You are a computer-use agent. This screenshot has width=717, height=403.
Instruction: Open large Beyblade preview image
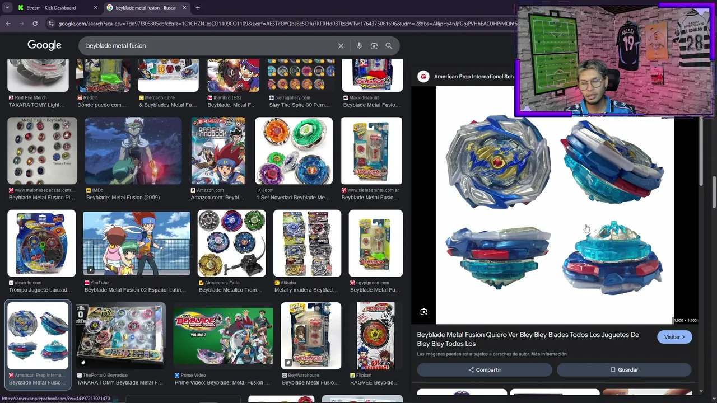coord(555,205)
